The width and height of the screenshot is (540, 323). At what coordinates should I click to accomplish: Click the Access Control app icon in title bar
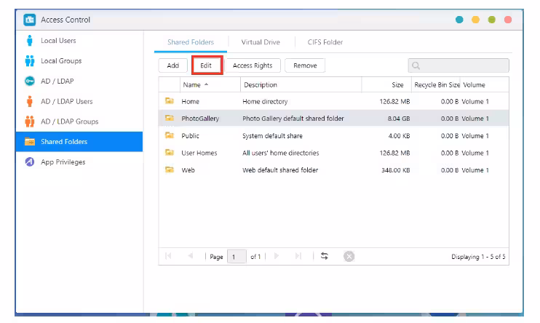[x=30, y=20]
